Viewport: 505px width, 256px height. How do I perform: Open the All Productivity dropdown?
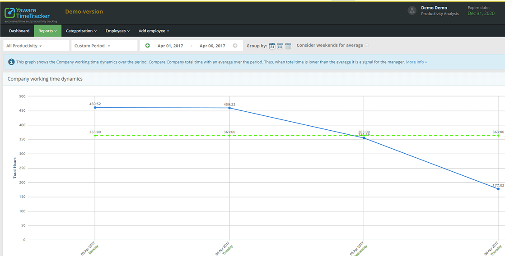click(x=37, y=46)
